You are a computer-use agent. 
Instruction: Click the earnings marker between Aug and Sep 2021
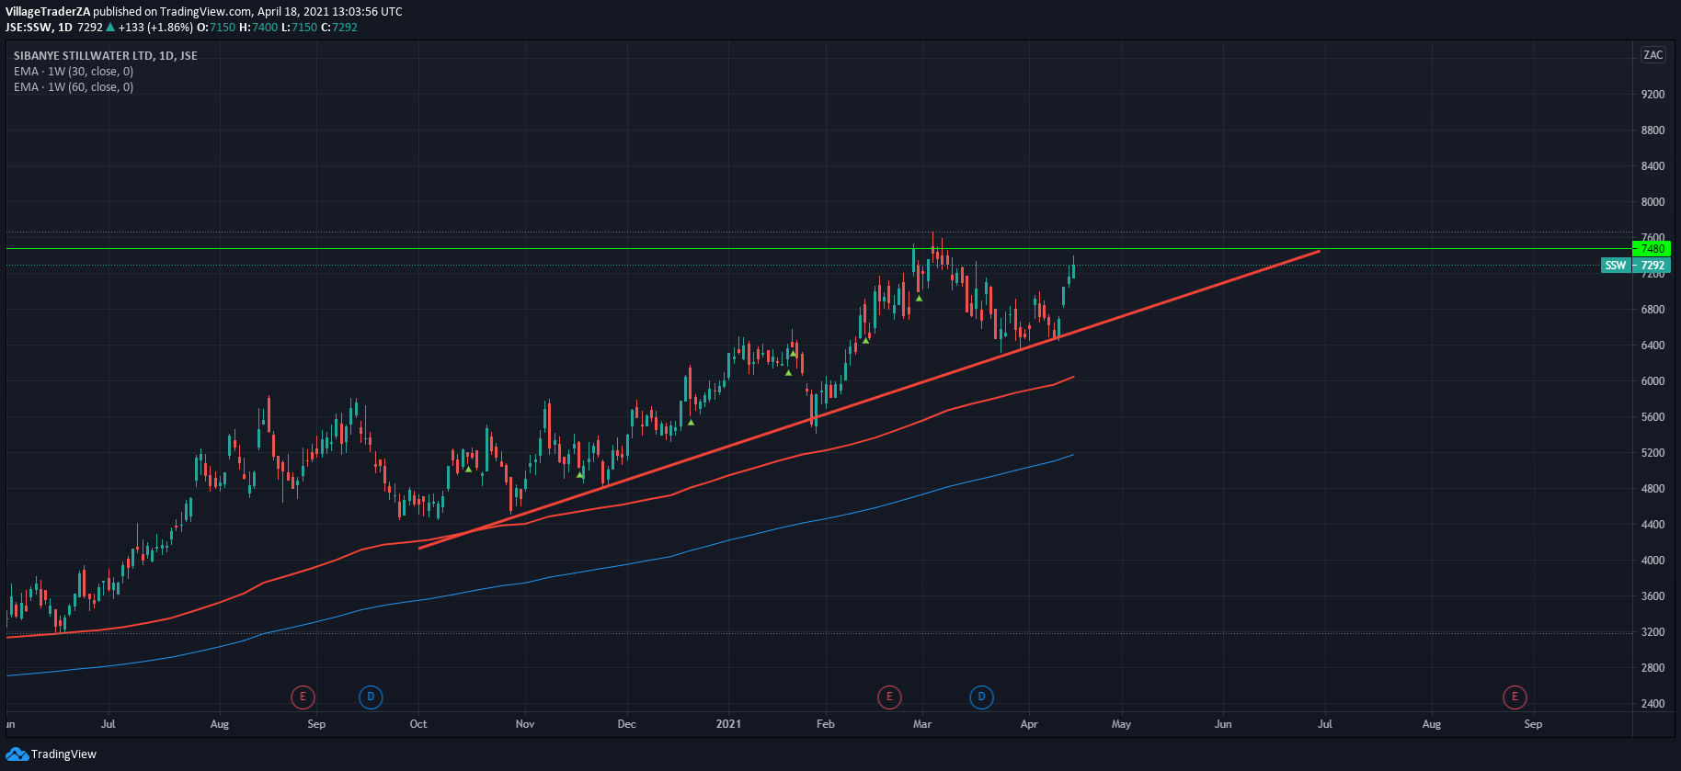pyautogui.click(x=1515, y=697)
